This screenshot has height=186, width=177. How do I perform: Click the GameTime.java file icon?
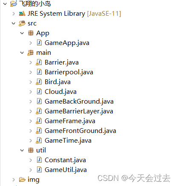coord(39,141)
